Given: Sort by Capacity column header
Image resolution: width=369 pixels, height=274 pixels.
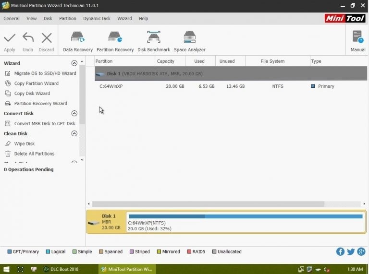Looking at the screenshot, I should [x=170, y=61].
